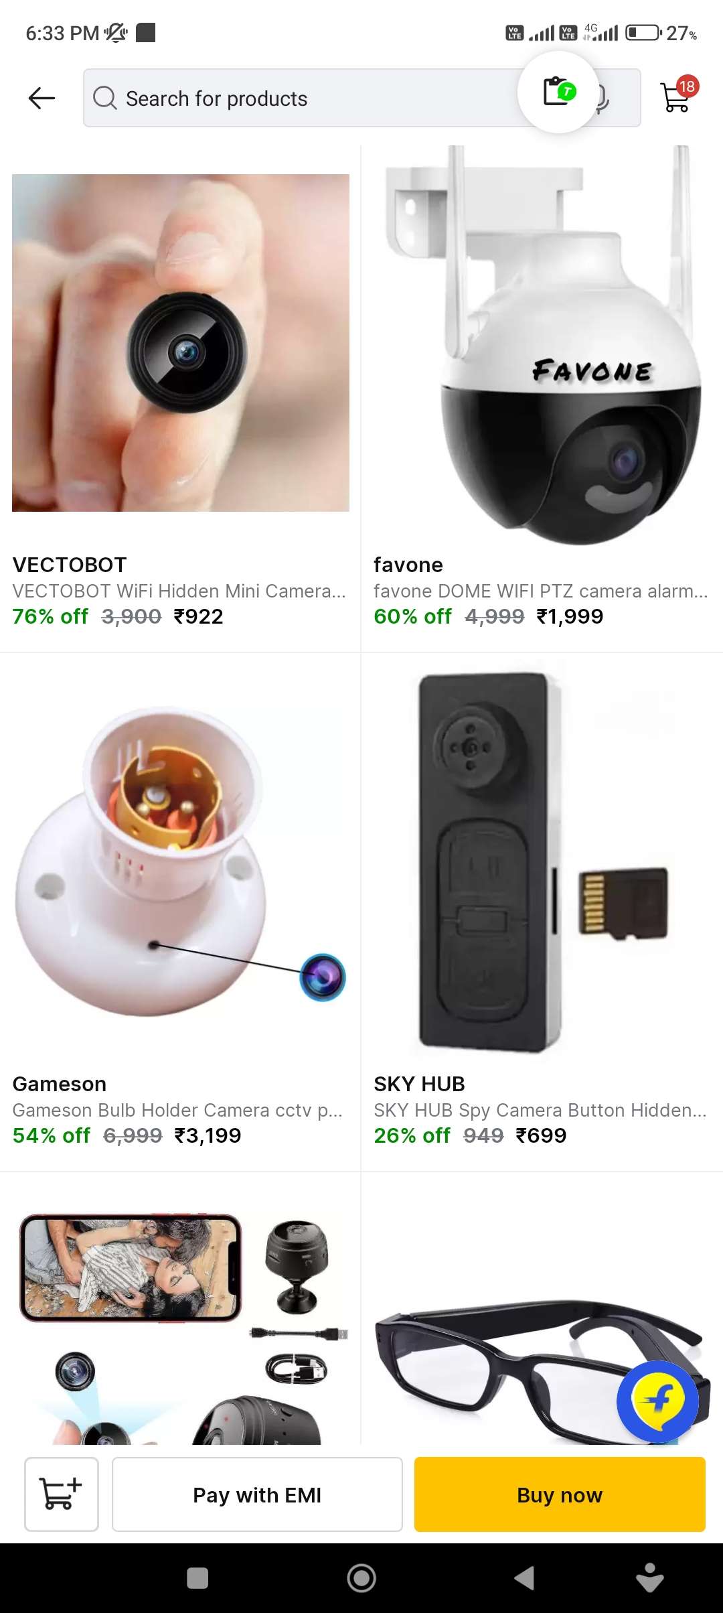Tap the search magnifier icon

(x=104, y=98)
